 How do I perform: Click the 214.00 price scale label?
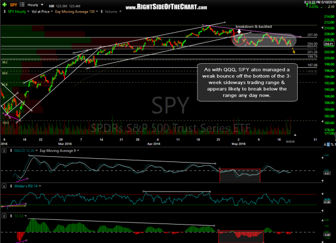pyautogui.click(x=329, y=16)
